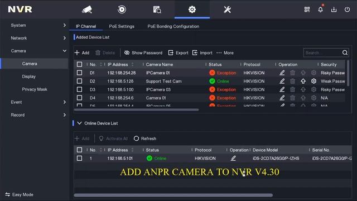Click the search magnifier icon

[345, 52]
